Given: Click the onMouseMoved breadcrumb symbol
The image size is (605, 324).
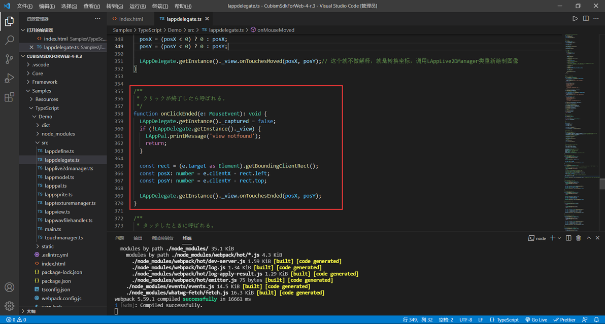Looking at the screenshot, I should click(273, 30).
